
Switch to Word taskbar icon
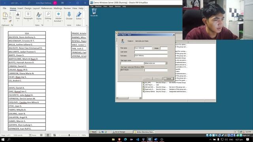pyautogui.click(x=156, y=139)
